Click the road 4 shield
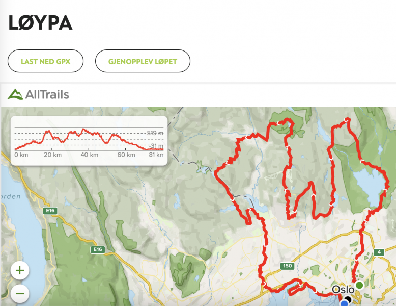Image resolution: width=396 pixels, height=306 pixels. click(379, 252)
